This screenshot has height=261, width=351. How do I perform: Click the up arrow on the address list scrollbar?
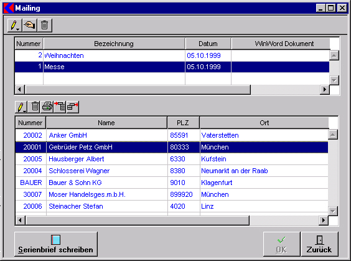[x=333, y=135]
